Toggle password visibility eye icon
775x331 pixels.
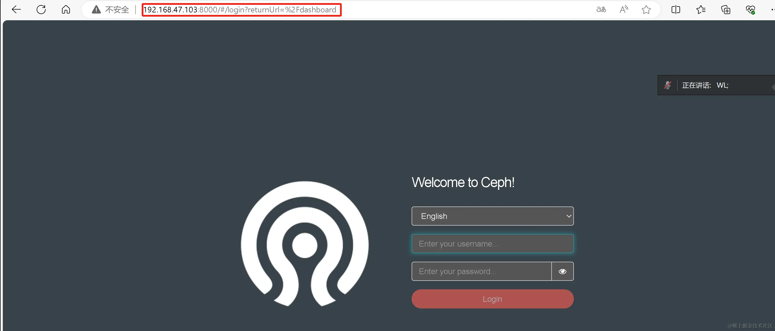click(562, 272)
